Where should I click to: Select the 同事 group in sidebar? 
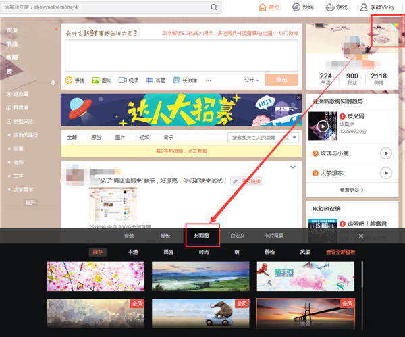[18, 149]
